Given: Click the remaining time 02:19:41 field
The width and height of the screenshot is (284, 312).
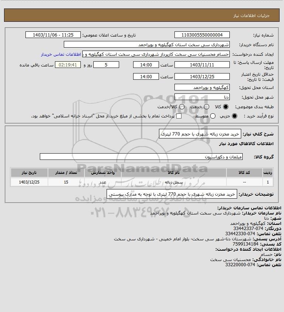Looking at the screenshot, I should 68,65.
